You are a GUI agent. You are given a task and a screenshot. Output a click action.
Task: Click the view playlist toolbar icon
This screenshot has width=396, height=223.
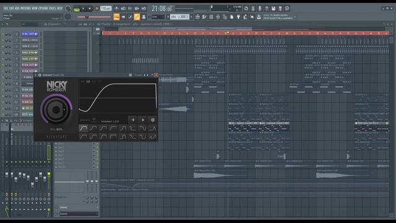pos(197,17)
